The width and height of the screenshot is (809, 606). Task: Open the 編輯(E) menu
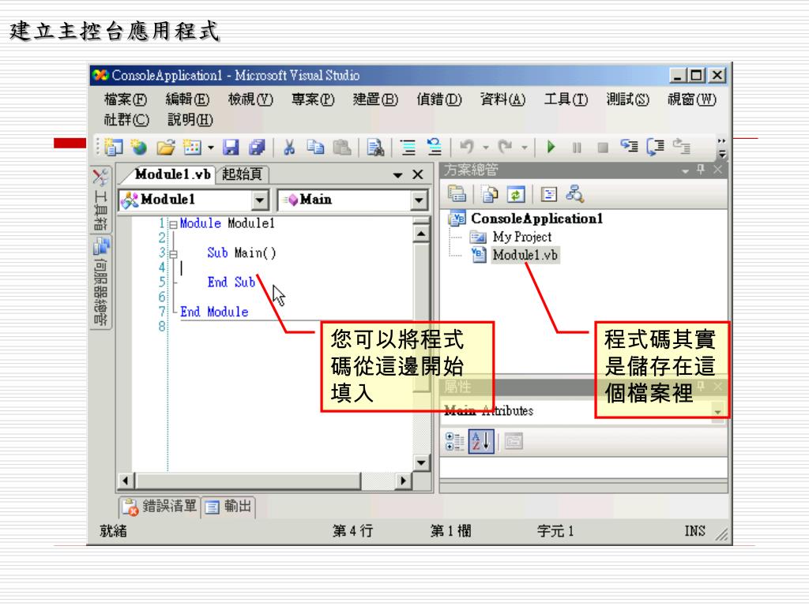coord(187,99)
